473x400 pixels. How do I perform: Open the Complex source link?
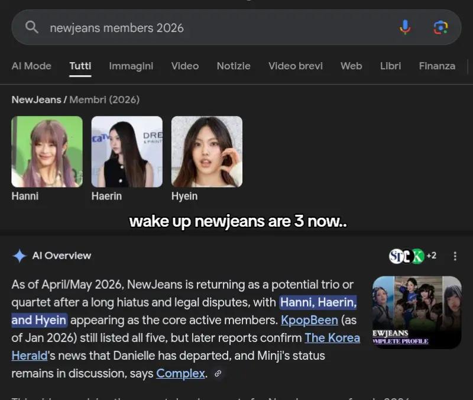(180, 374)
